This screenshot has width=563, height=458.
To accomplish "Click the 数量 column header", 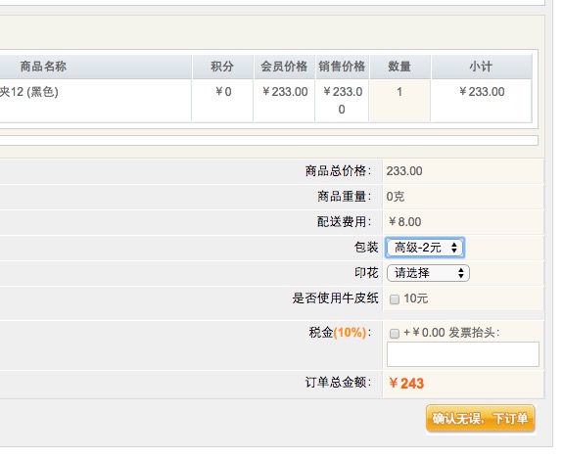I will tap(399, 67).
